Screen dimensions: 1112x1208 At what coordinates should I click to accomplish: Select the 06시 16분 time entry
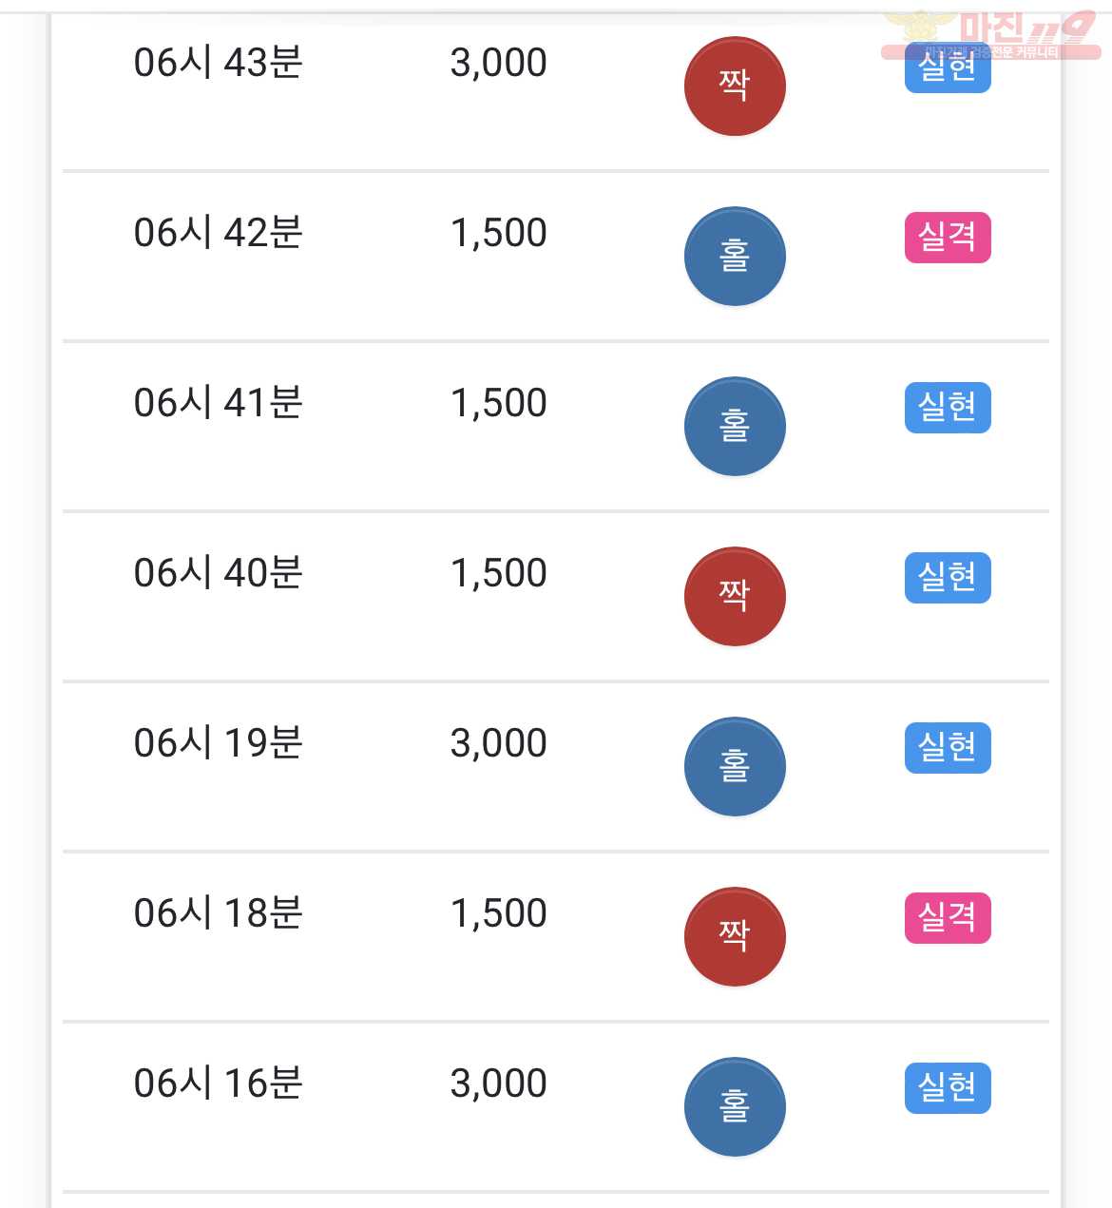pyautogui.click(x=219, y=1083)
